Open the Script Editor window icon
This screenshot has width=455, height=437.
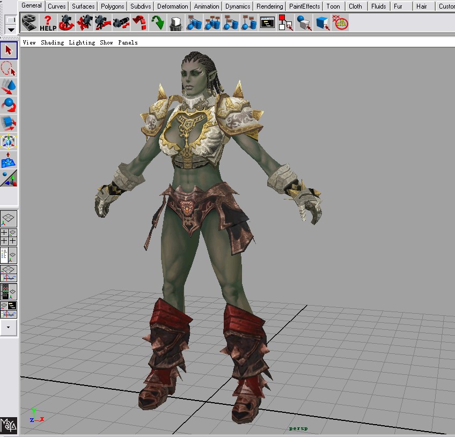pyautogui.click(x=267, y=23)
